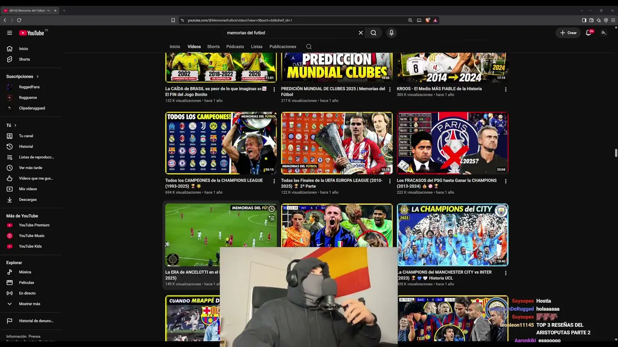Open options for FRACASOS del PSG video

(x=506, y=181)
